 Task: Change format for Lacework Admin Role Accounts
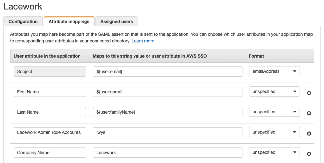[x=274, y=132]
